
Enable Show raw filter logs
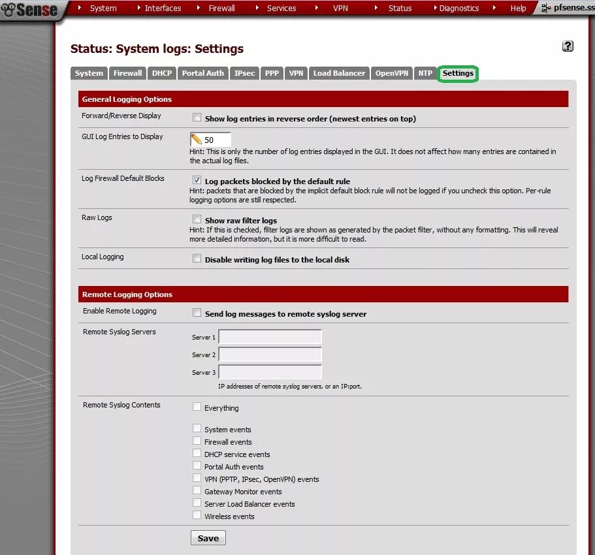tap(197, 219)
